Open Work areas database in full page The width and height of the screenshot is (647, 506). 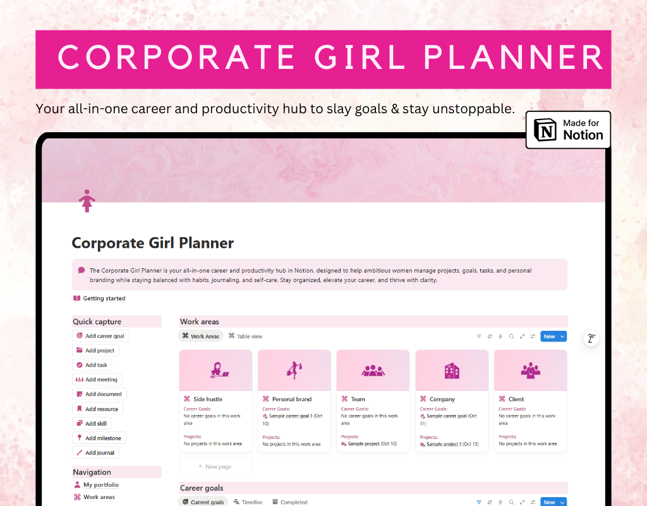click(x=523, y=336)
